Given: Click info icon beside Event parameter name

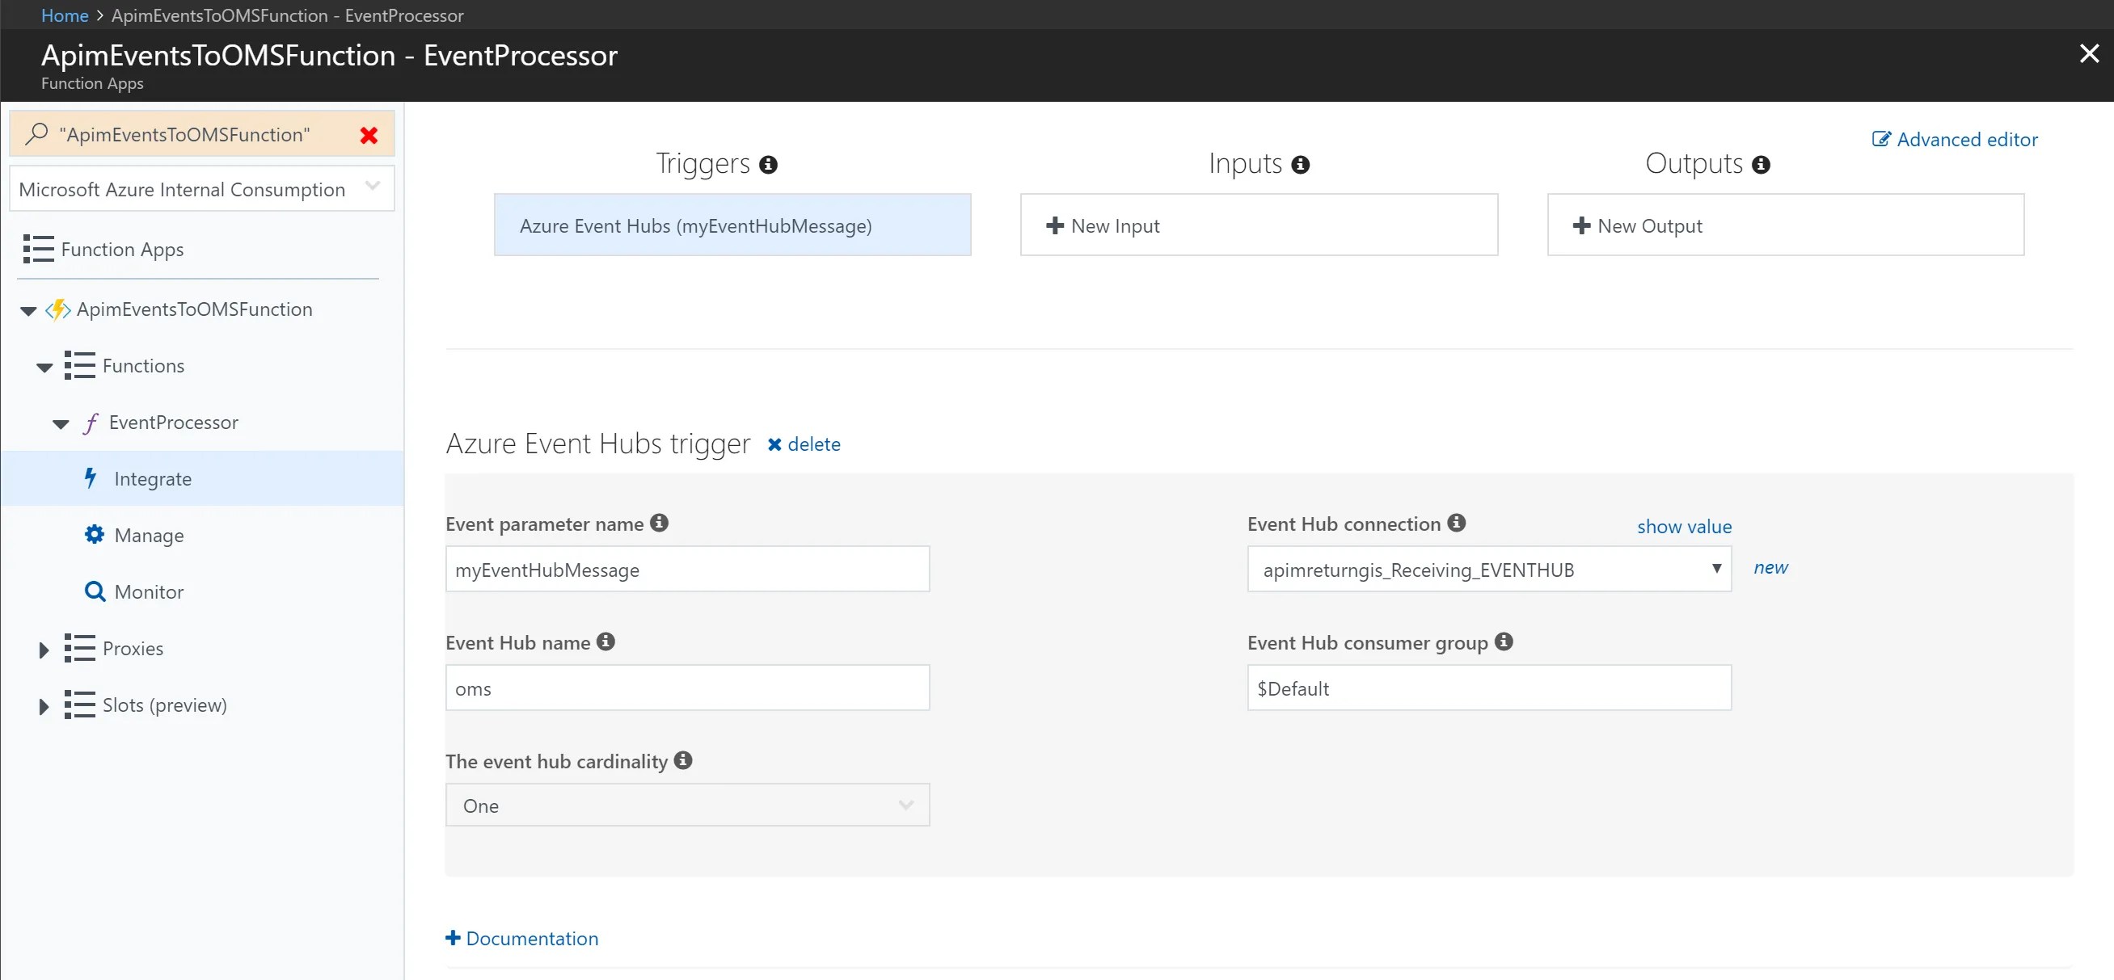Looking at the screenshot, I should 660,523.
